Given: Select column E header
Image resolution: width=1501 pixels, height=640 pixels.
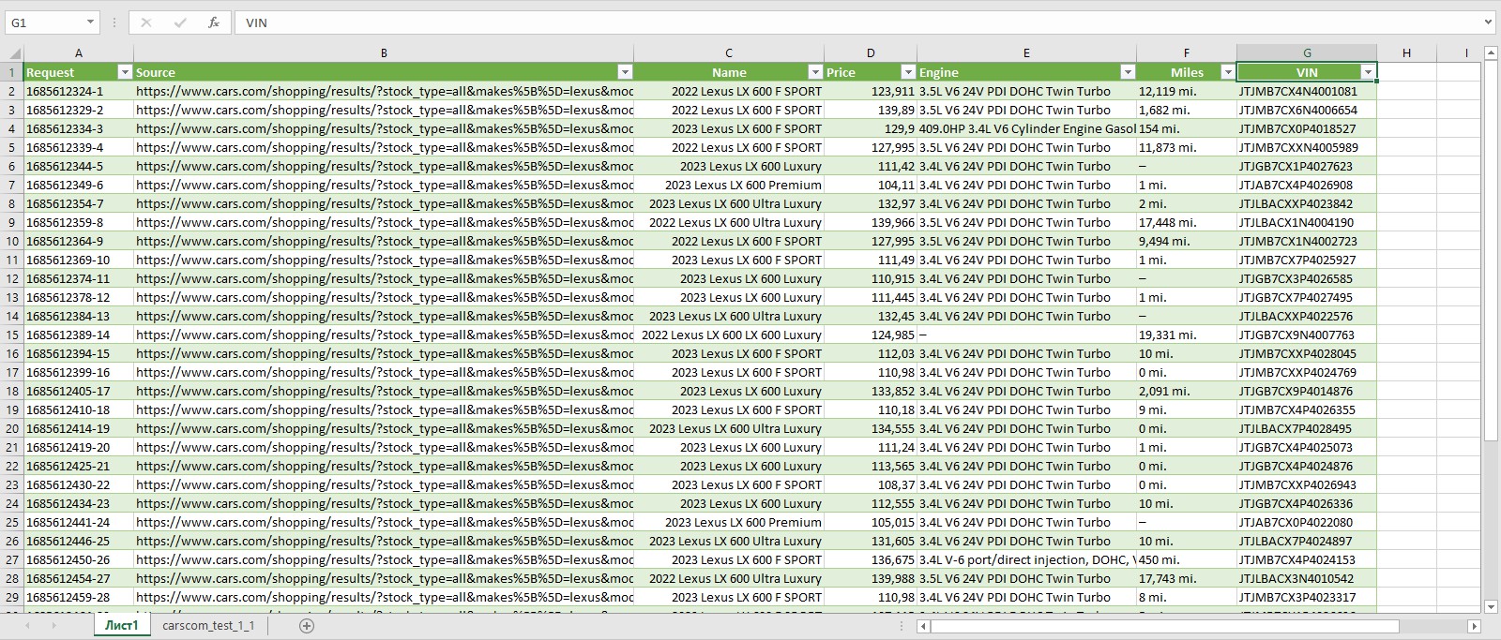Looking at the screenshot, I should (x=1026, y=53).
